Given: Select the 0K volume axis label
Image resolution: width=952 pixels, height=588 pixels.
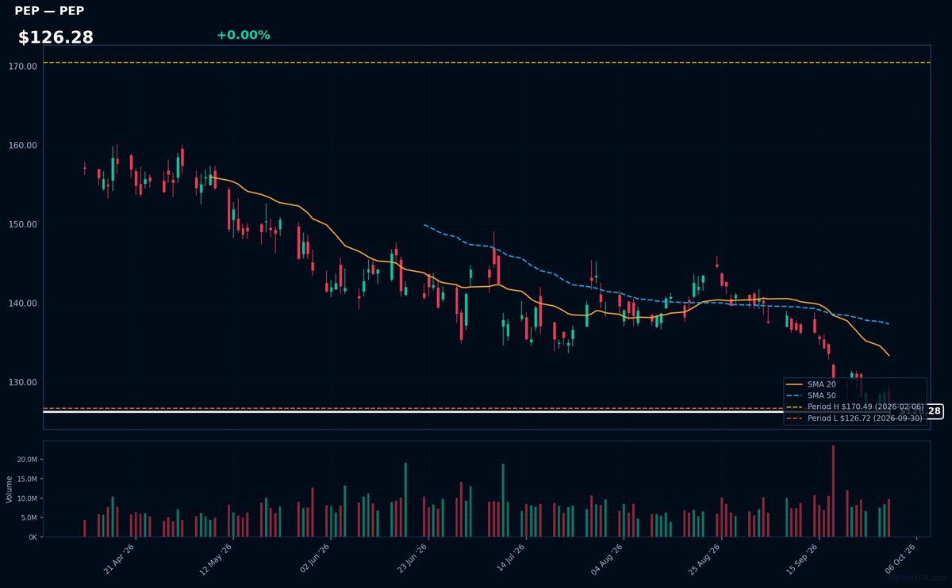Looking at the screenshot, I should click(x=33, y=537).
